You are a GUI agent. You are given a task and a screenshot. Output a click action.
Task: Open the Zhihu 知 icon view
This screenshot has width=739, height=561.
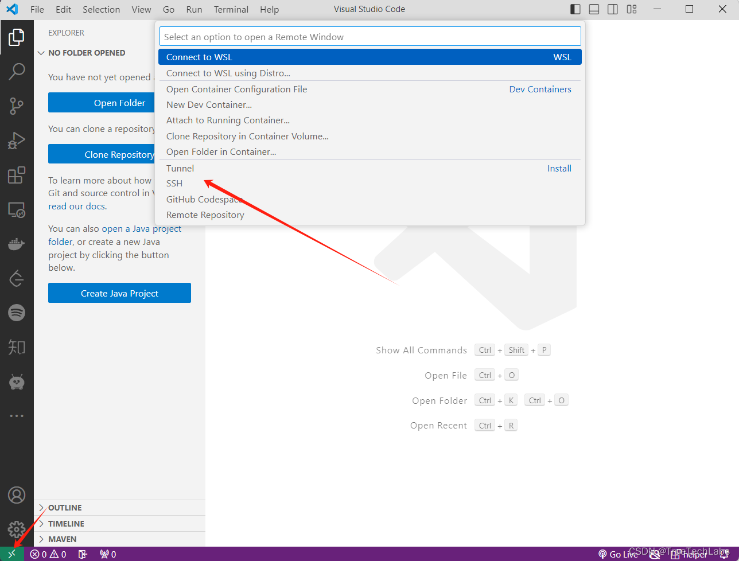(17, 347)
